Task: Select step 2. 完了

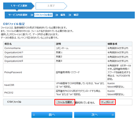Action: pyautogui.click(x=51, y=6)
